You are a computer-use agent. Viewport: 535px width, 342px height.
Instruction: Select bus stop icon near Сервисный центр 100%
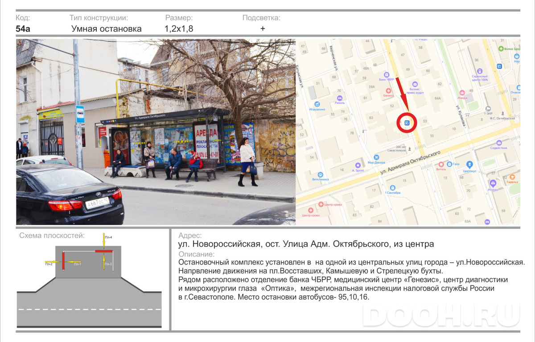[x=499, y=66]
